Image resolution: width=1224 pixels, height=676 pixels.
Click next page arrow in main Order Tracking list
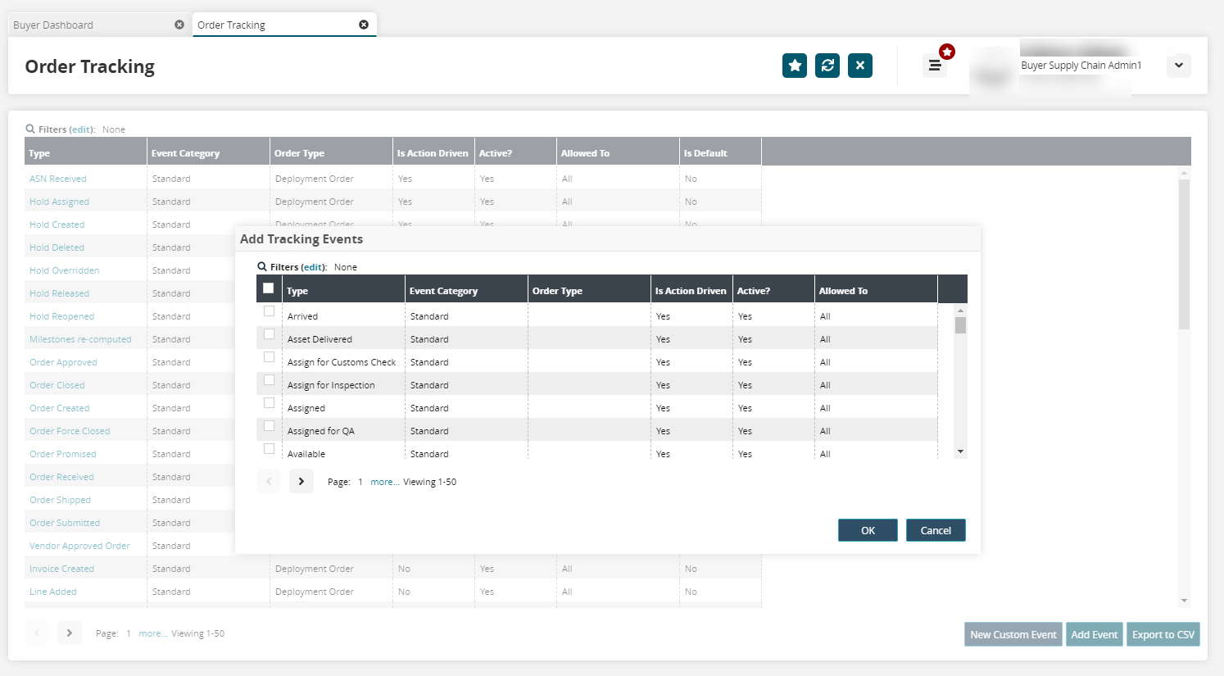pyautogui.click(x=70, y=633)
